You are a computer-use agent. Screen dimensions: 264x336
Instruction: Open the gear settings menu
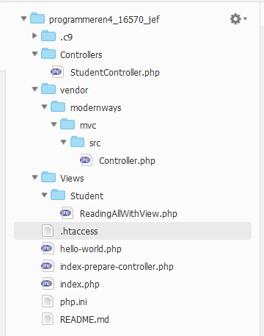235,19
